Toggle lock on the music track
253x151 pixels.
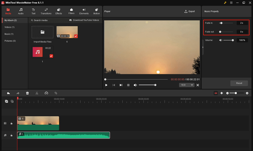pyautogui.click(x=12, y=135)
